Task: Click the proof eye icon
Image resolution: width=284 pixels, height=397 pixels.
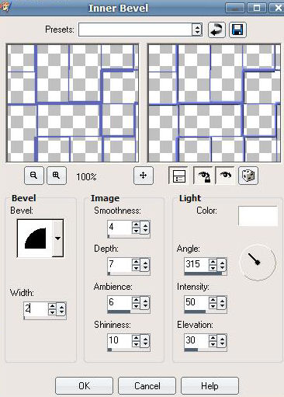Action: pyautogui.click(x=225, y=176)
